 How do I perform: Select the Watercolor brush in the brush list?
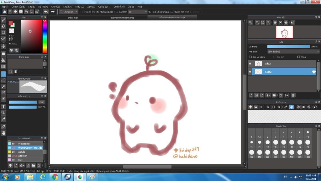click(x=25, y=144)
